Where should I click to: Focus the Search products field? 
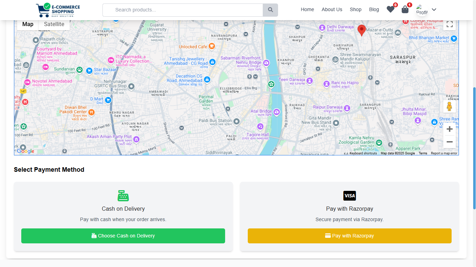click(x=183, y=10)
